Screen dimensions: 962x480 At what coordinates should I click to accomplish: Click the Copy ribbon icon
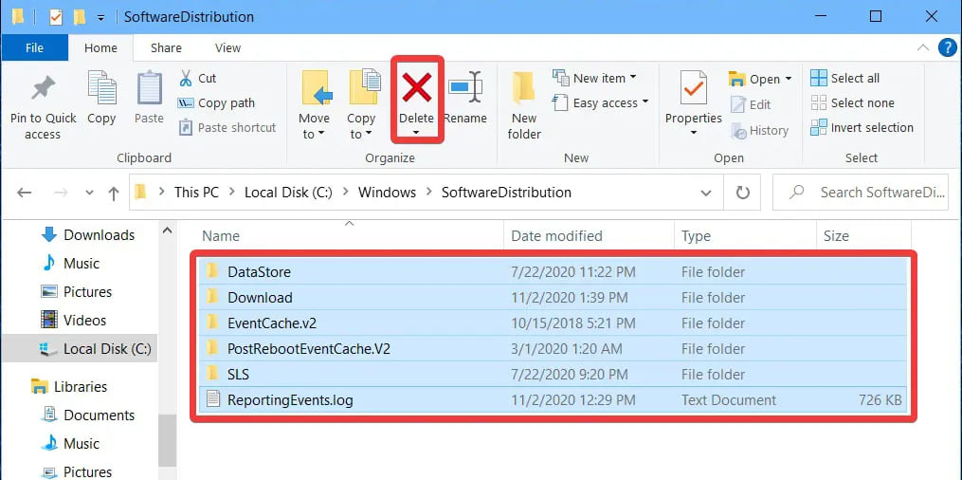101,88
